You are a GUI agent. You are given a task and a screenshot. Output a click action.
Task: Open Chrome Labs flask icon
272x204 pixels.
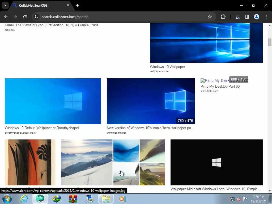click(x=237, y=17)
